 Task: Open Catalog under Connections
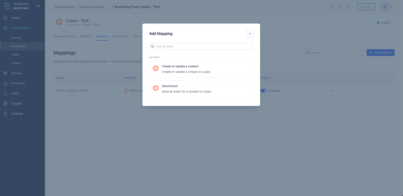click(16, 63)
